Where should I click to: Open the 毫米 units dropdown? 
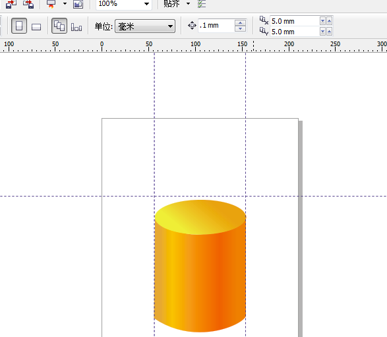pos(145,26)
